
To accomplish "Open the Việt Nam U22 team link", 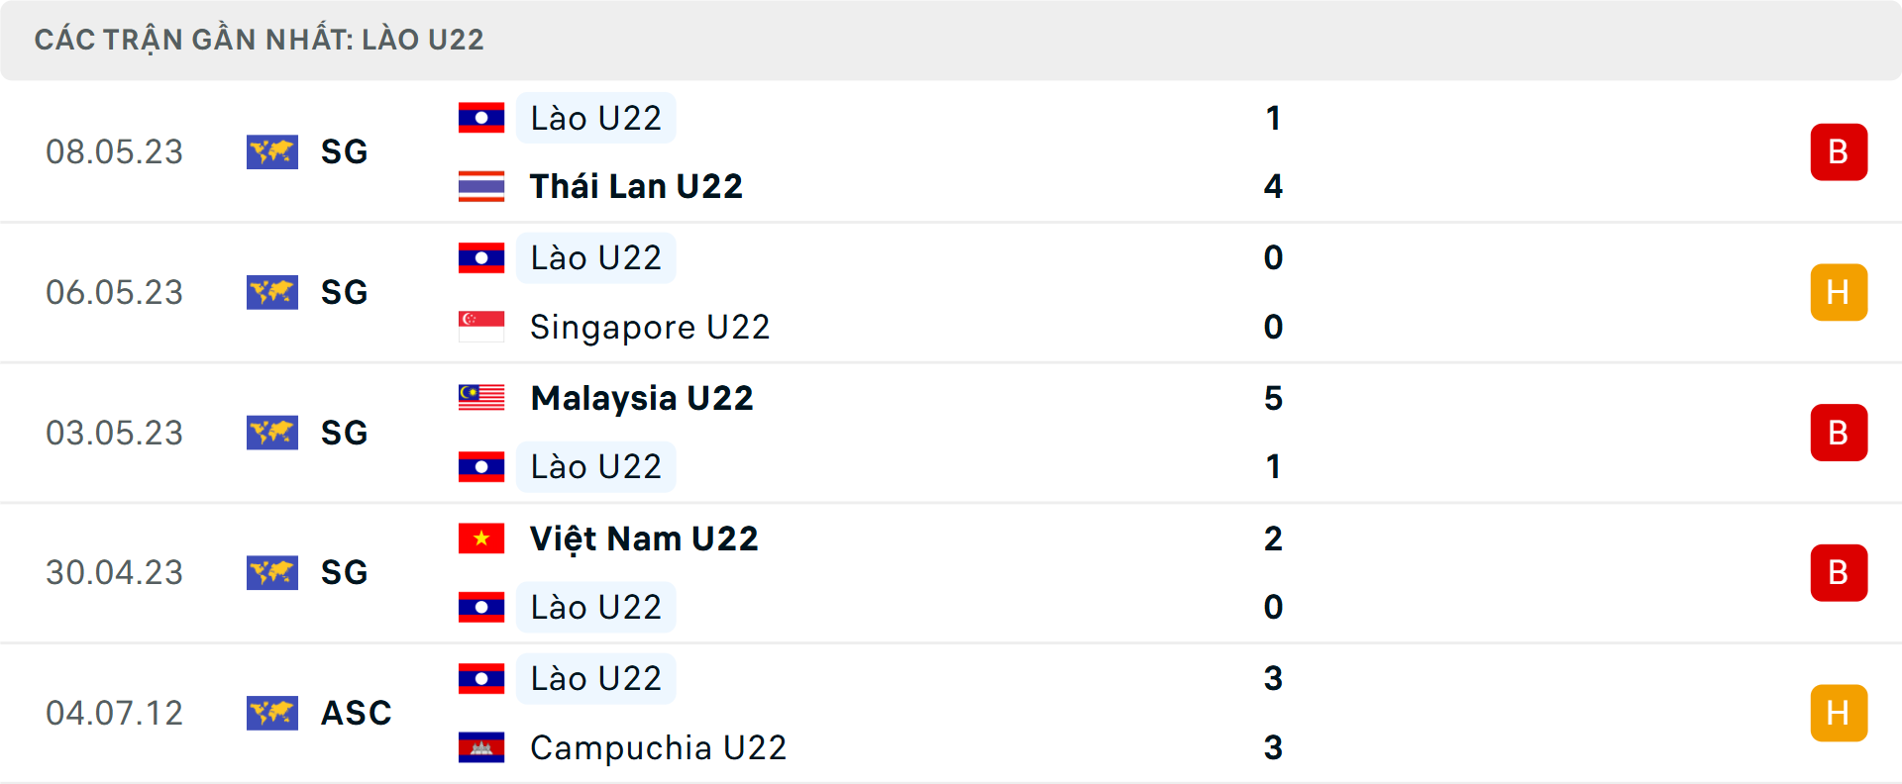I will pos(644,539).
